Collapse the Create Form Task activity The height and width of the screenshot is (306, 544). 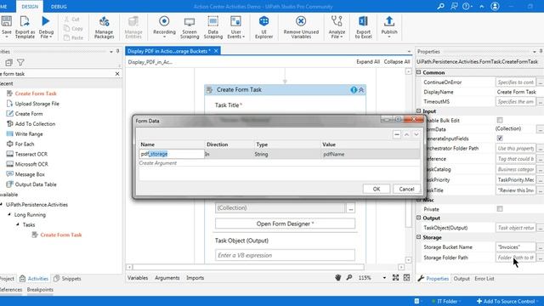[361, 90]
